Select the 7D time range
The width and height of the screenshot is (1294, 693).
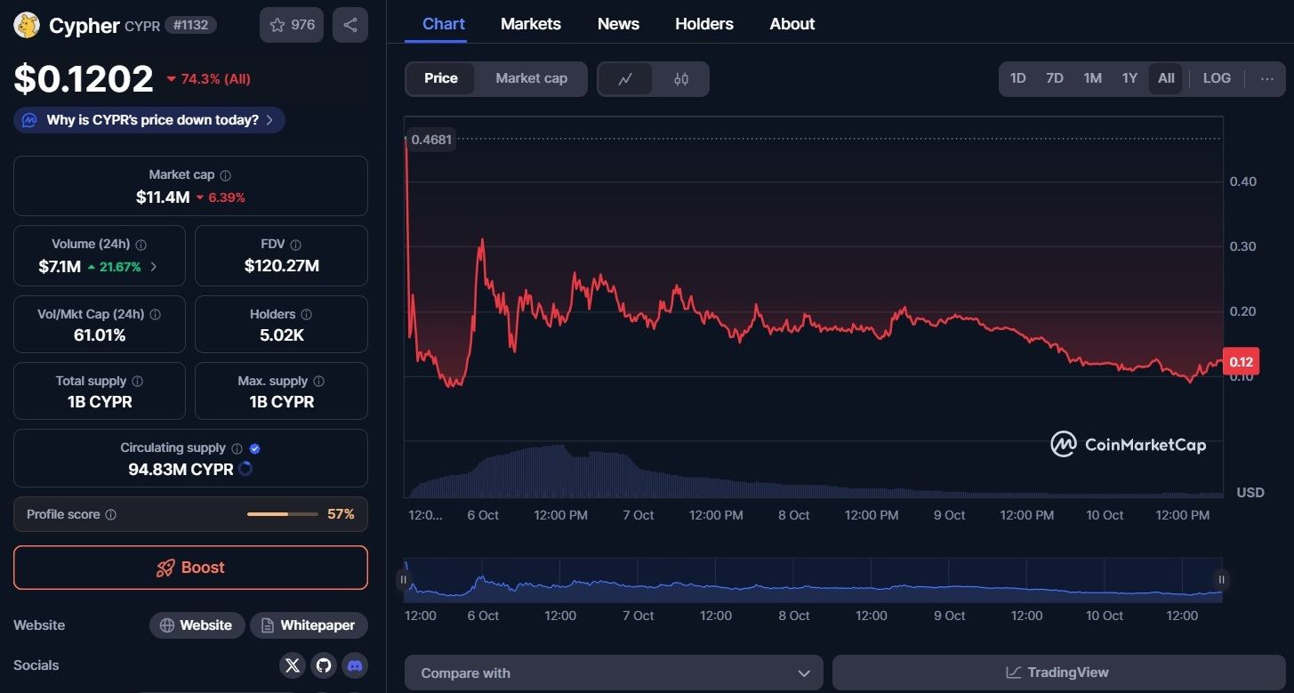[1055, 78]
